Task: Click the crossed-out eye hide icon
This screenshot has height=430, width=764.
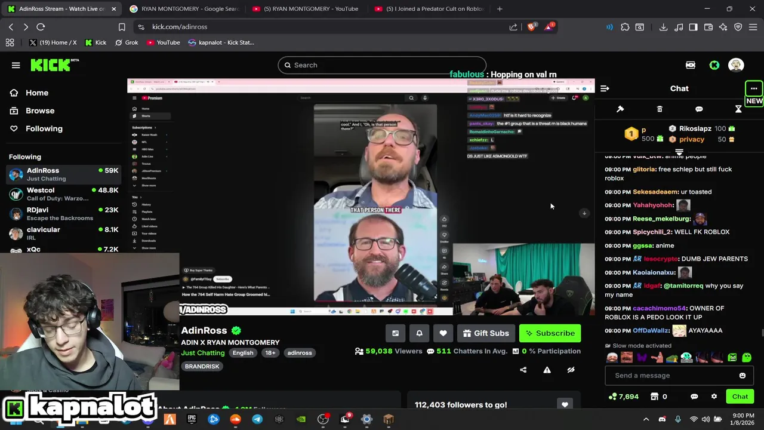Action: coord(571,370)
